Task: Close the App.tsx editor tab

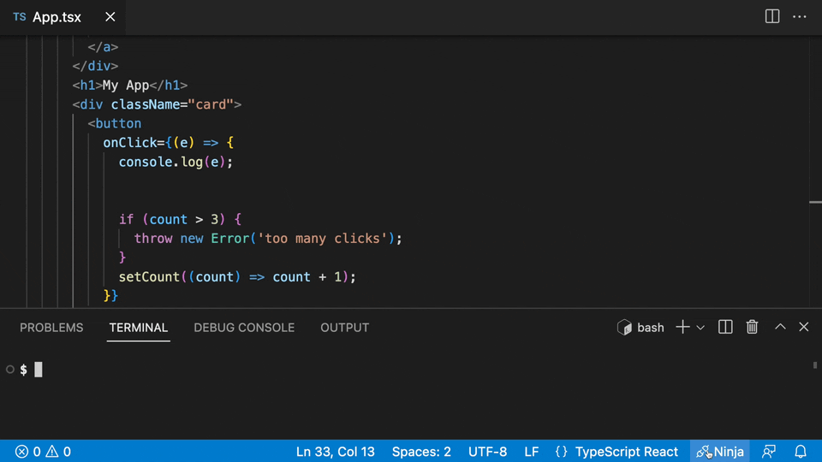Action: click(110, 17)
